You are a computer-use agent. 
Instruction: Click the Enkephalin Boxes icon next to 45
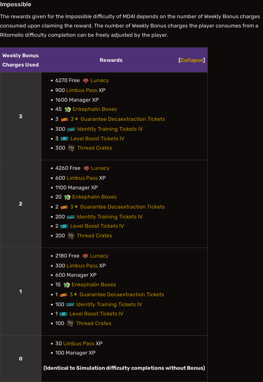68,110
